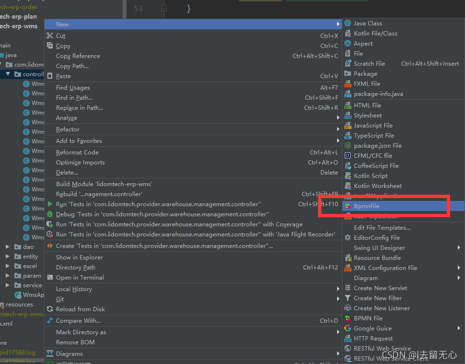
Task: Click the Copy icon in context menu
Action: tap(50, 46)
